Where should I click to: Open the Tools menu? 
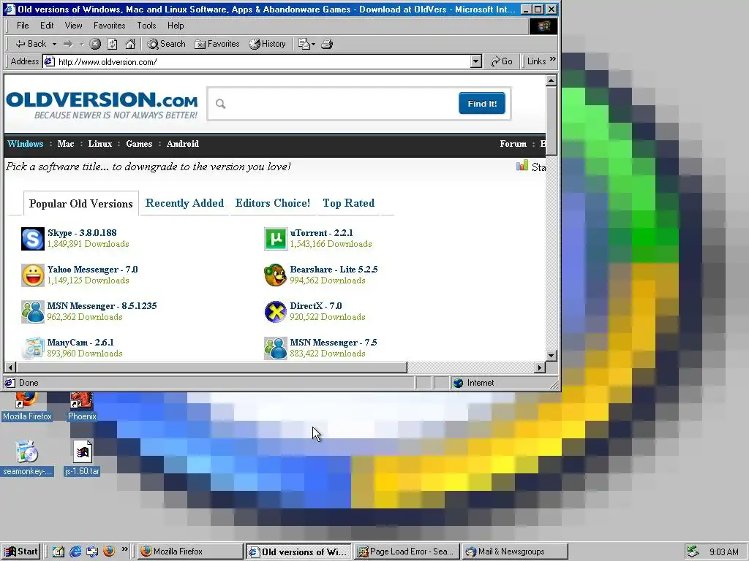pos(146,26)
